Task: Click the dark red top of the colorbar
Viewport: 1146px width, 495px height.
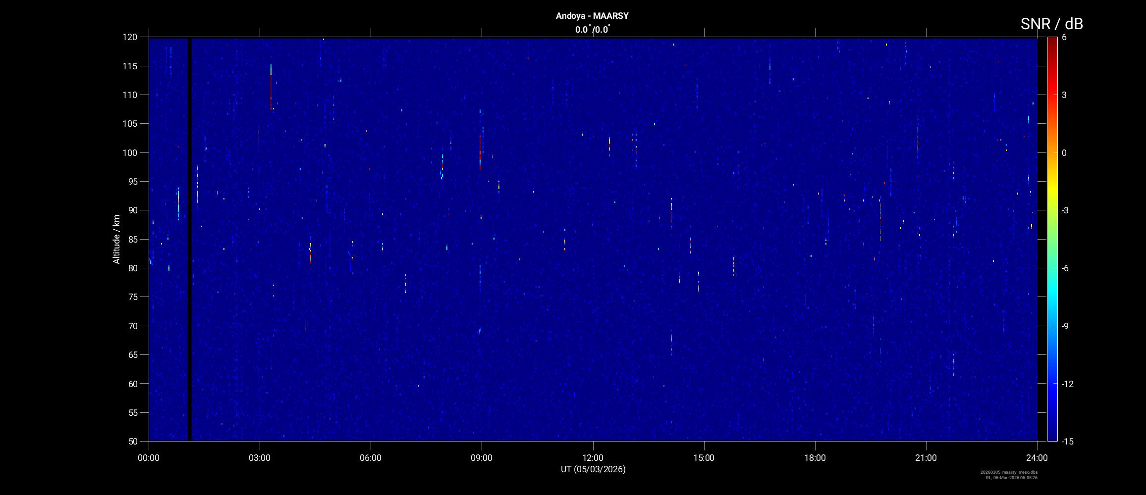Action: tap(1052, 41)
